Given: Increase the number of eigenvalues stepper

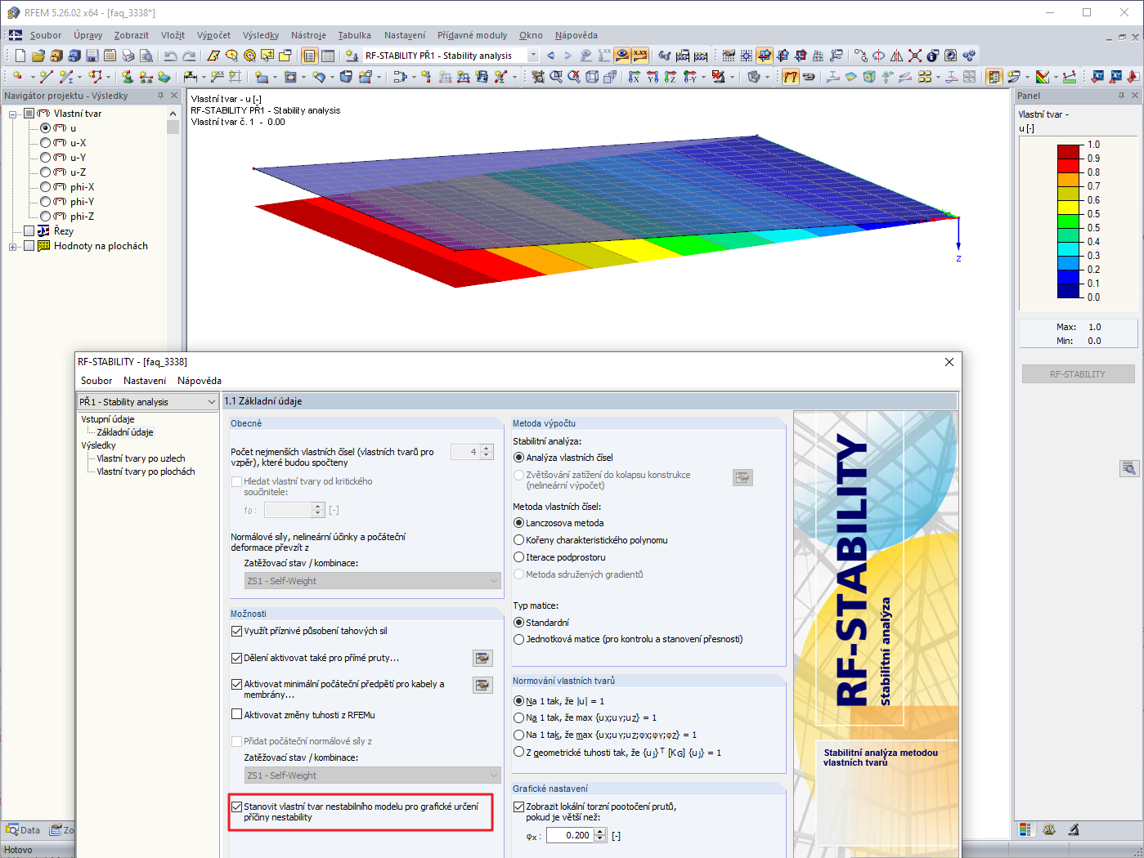Looking at the screenshot, I should 487,448.
